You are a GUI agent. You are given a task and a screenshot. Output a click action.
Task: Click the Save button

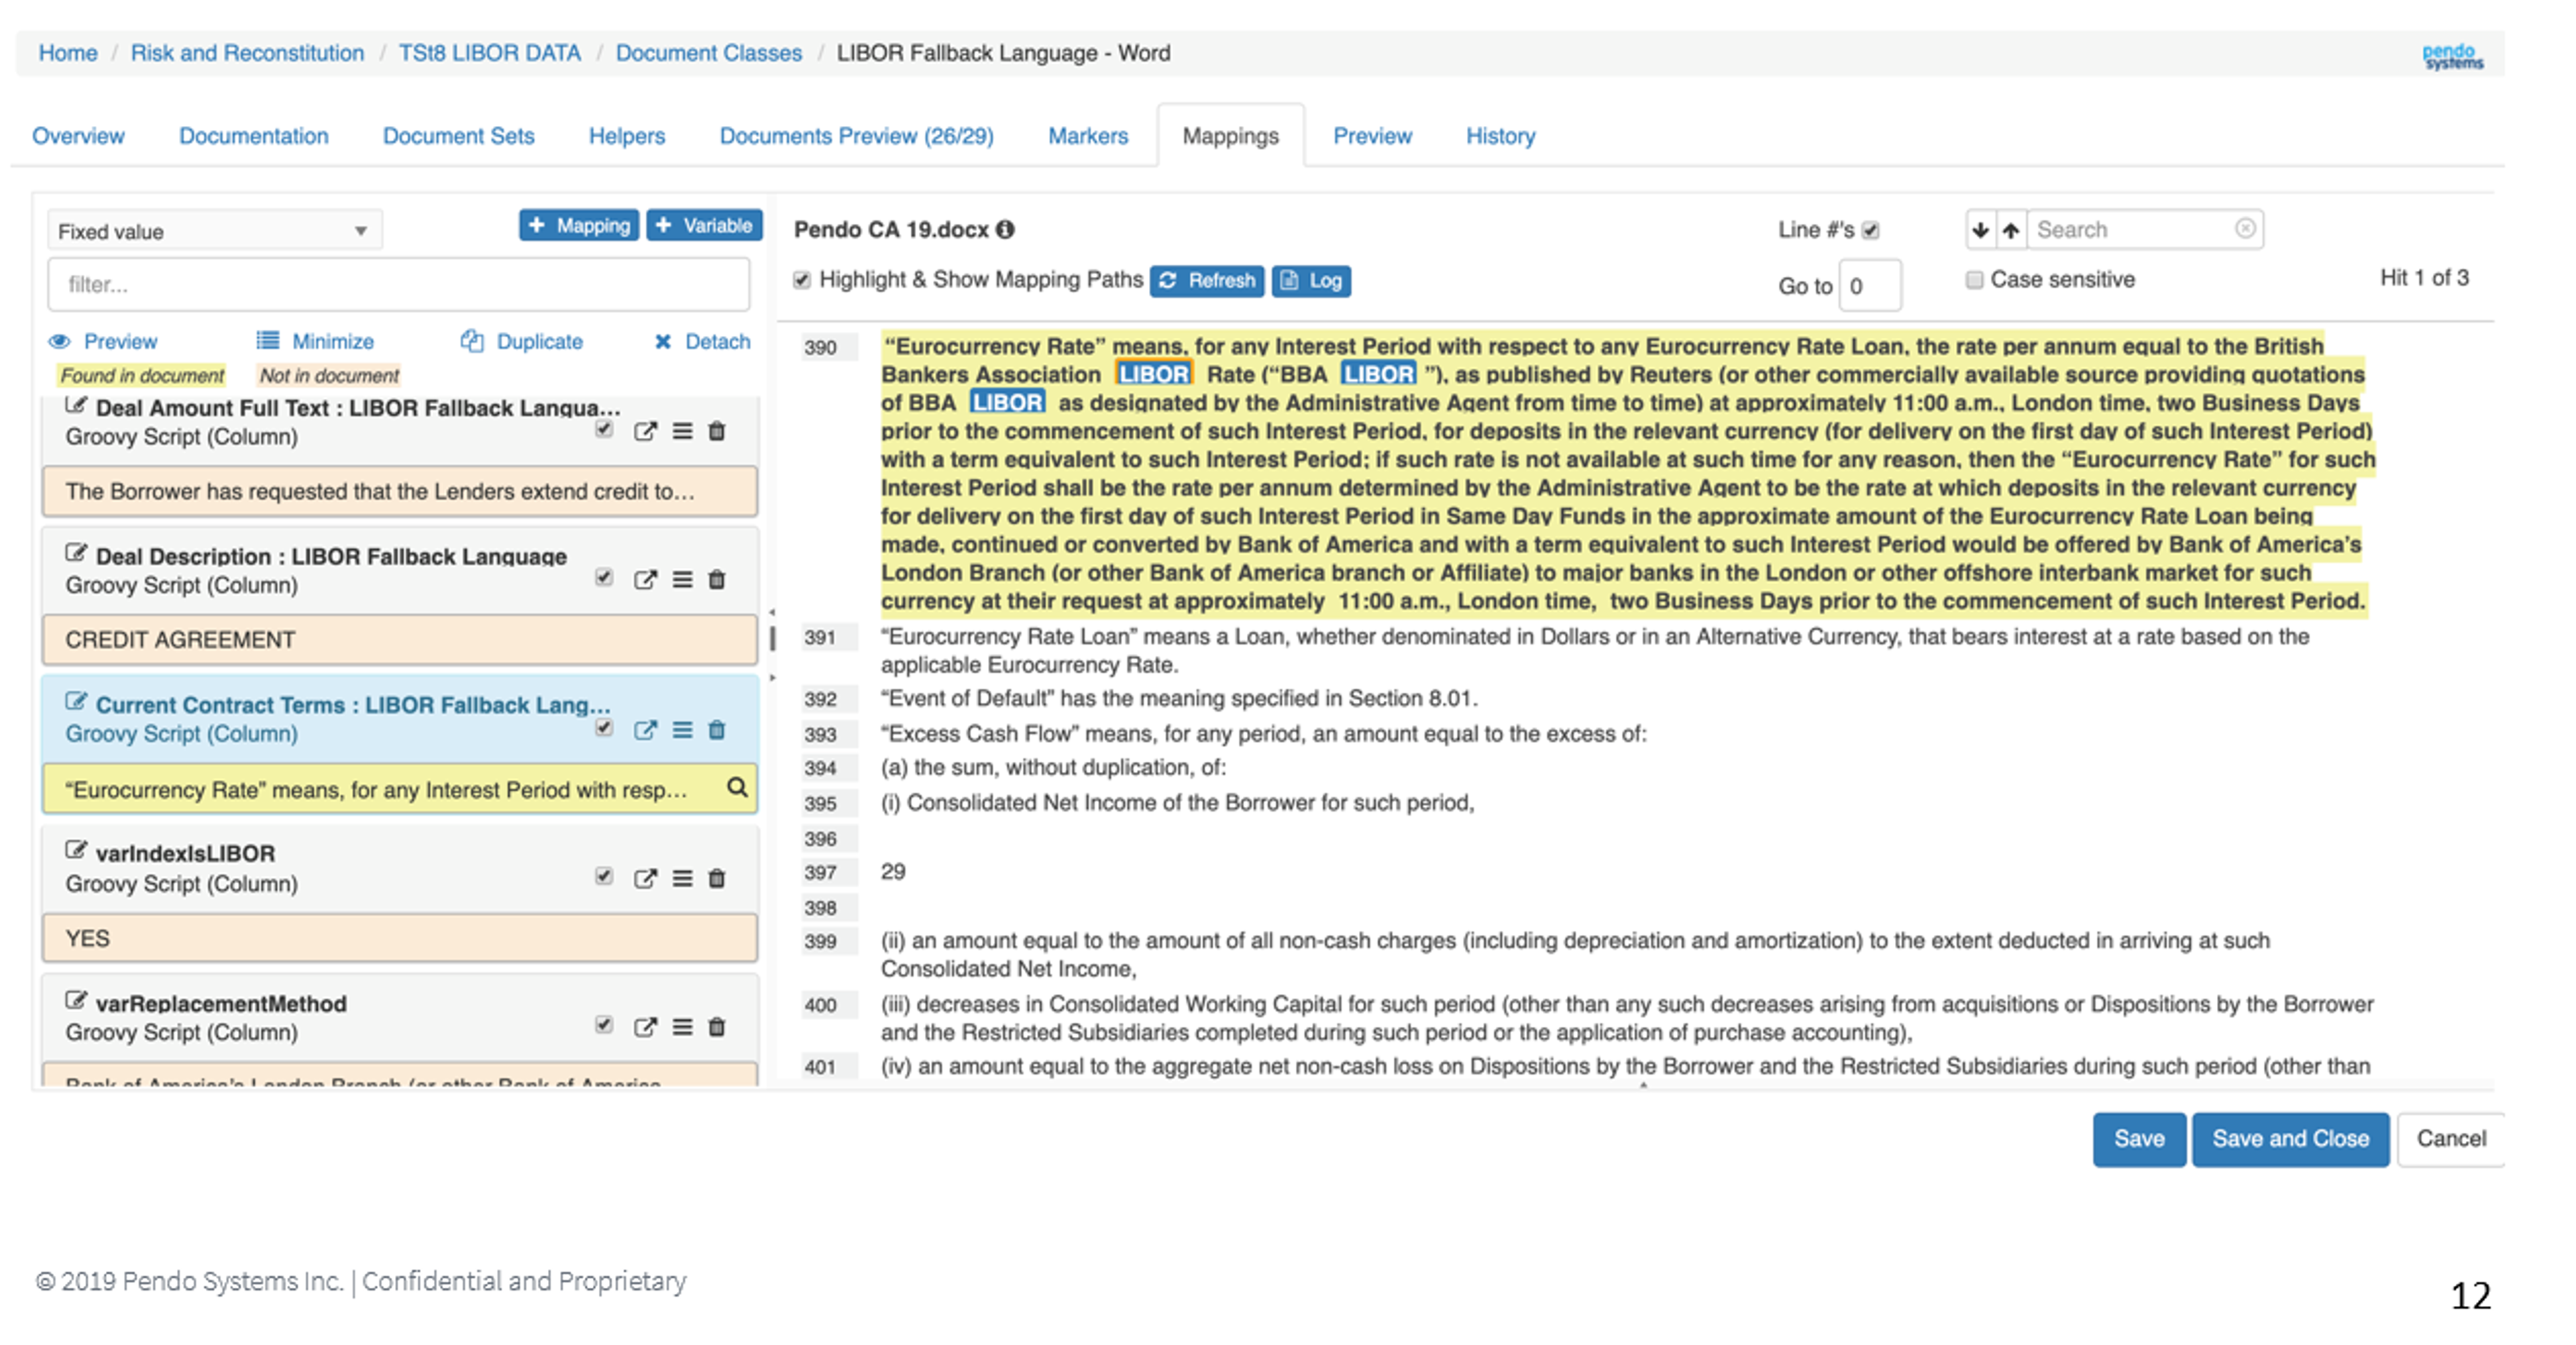point(2139,1139)
